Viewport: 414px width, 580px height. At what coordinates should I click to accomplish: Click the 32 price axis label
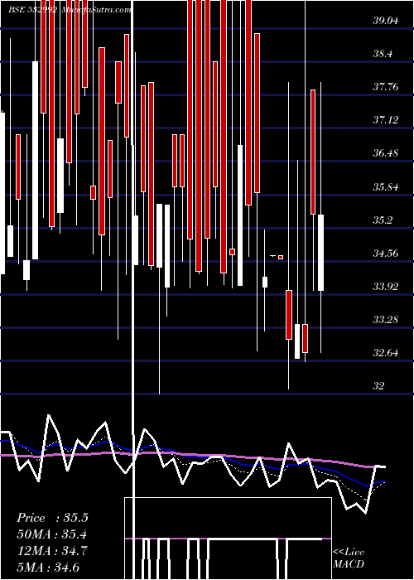(x=379, y=386)
